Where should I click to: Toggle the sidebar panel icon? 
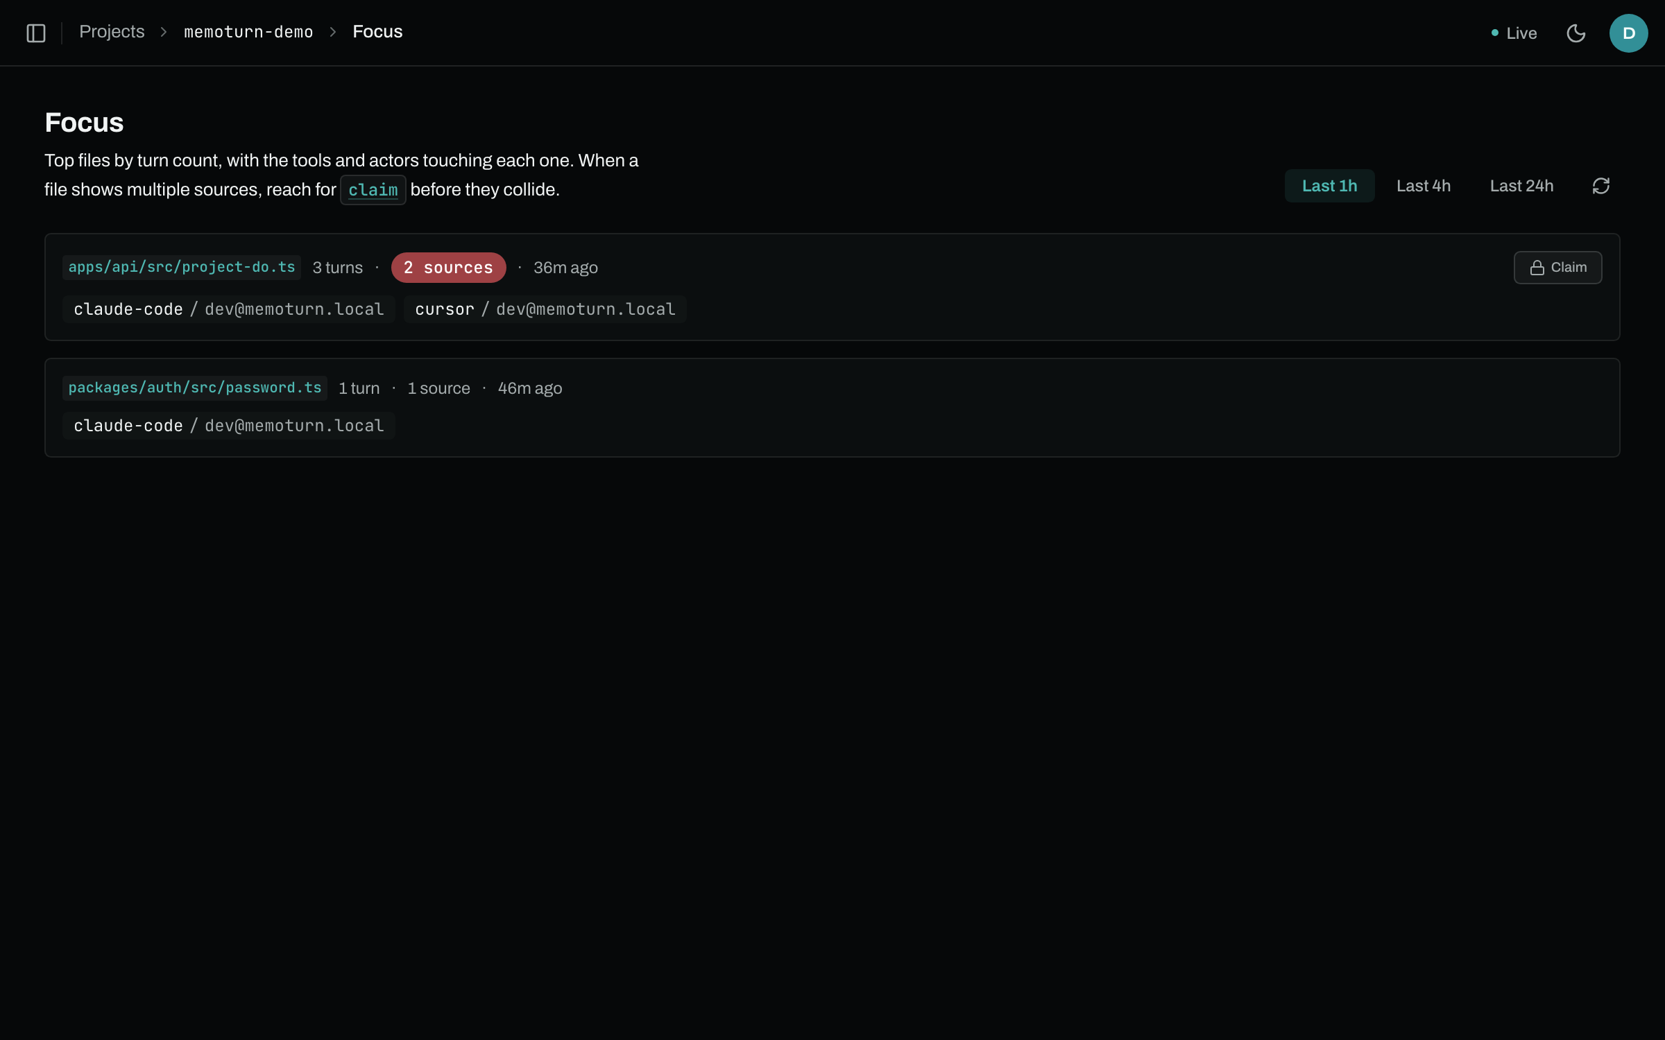point(36,33)
